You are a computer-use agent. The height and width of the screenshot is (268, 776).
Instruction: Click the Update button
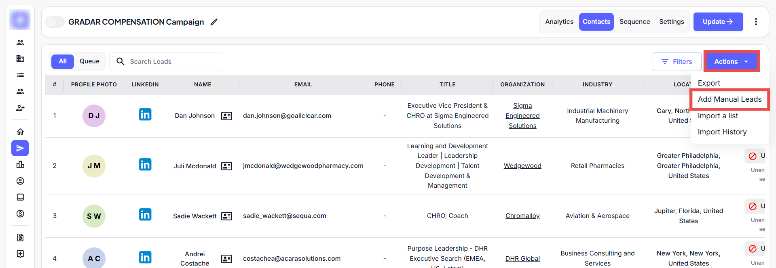coord(718,22)
